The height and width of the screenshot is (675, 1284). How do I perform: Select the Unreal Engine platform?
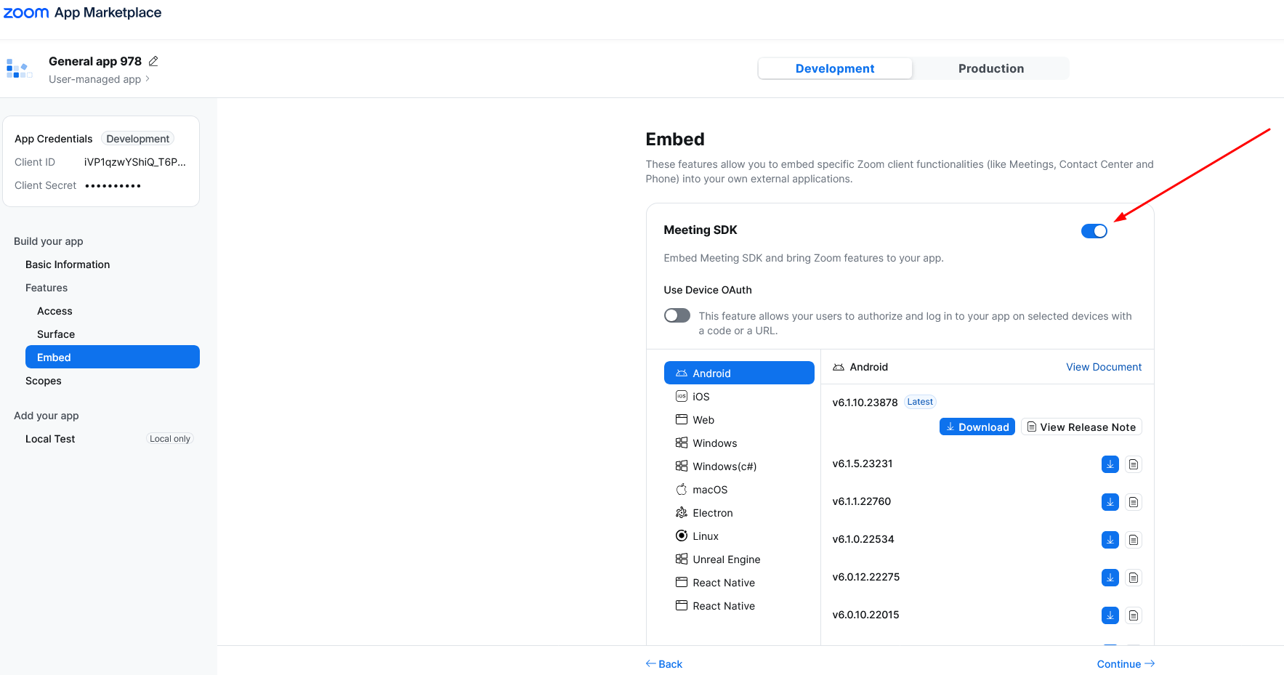click(738, 559)
